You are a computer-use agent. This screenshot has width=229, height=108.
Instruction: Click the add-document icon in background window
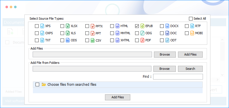pyautogui.click(x=10, y=31)
